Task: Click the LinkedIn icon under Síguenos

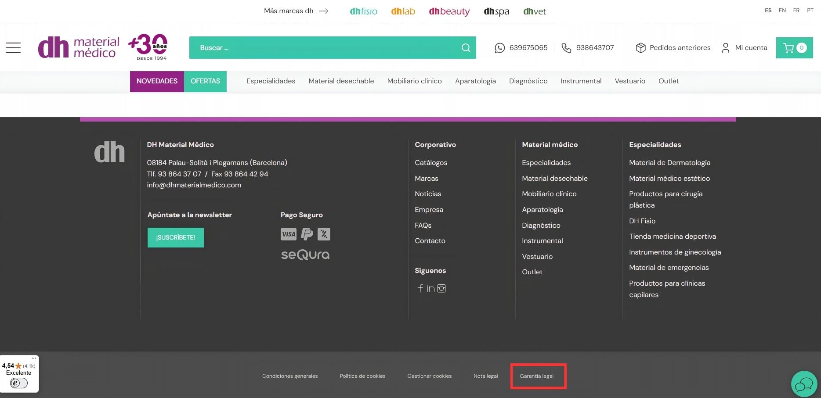Action: pyautogui.click(x=430, y=288)
